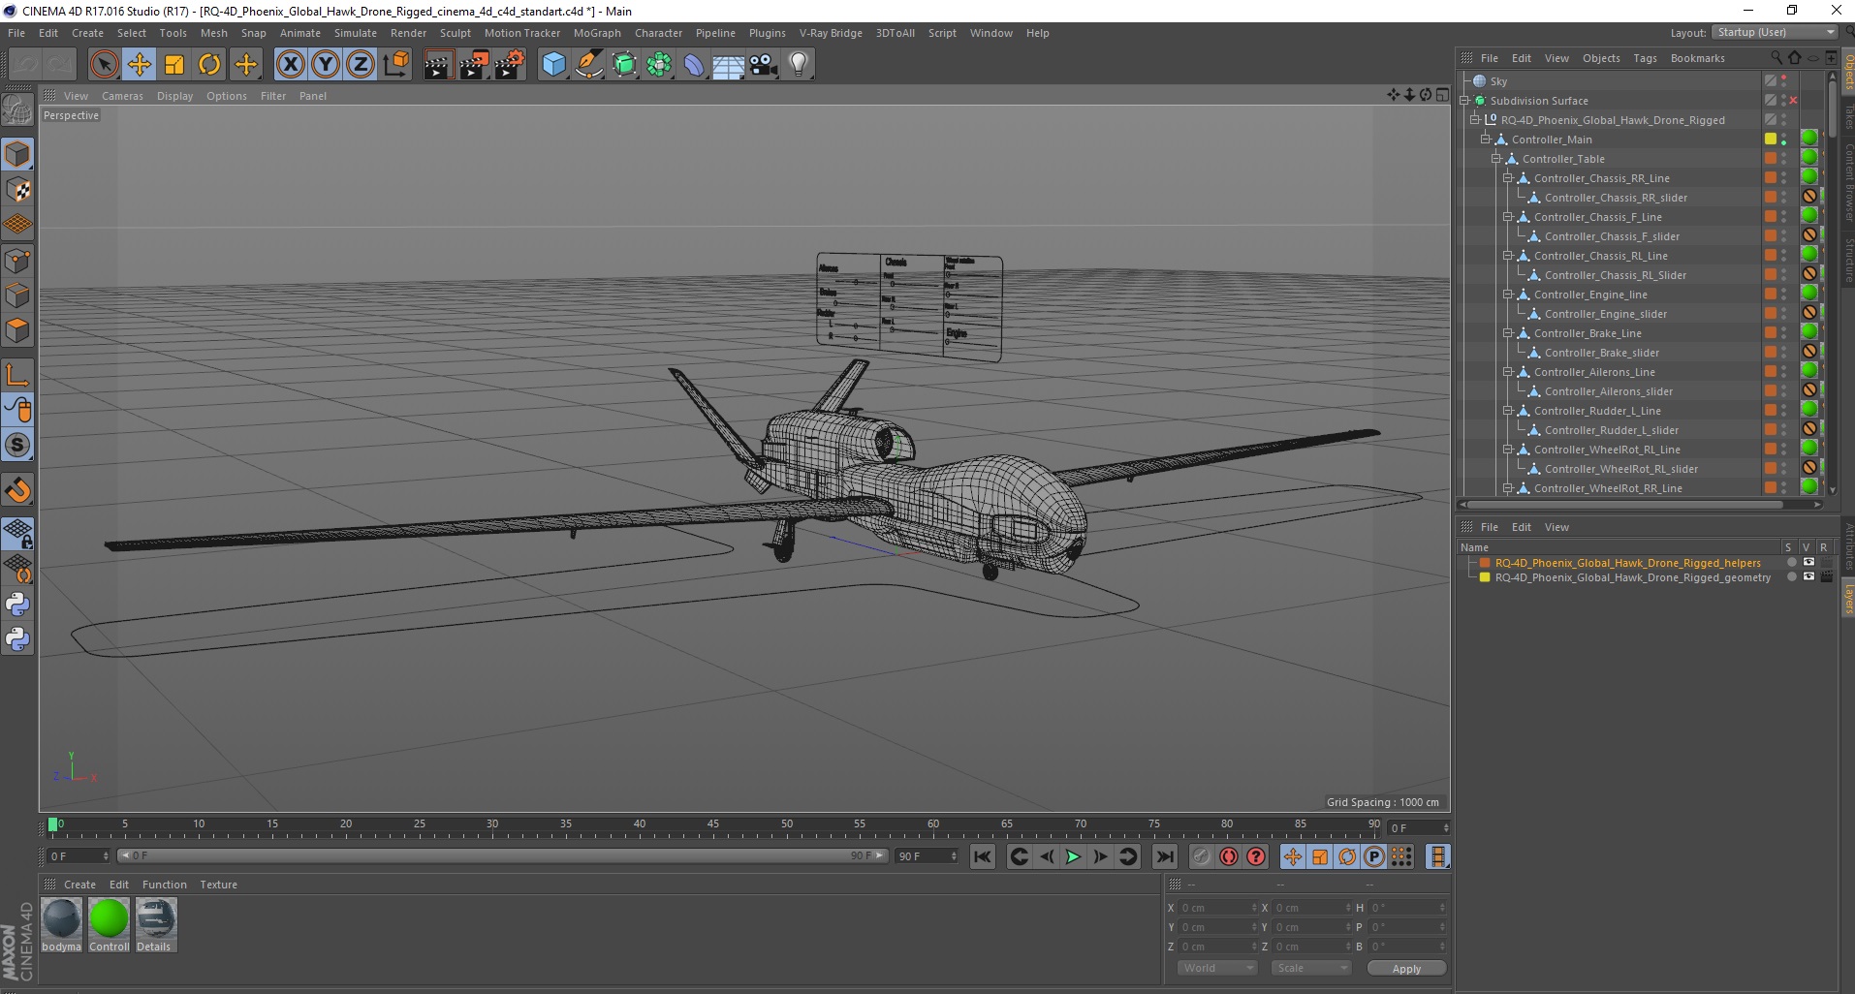Open material Texture menu
The height and width of the screenshot is (994, 1855).
click(218, 885)
